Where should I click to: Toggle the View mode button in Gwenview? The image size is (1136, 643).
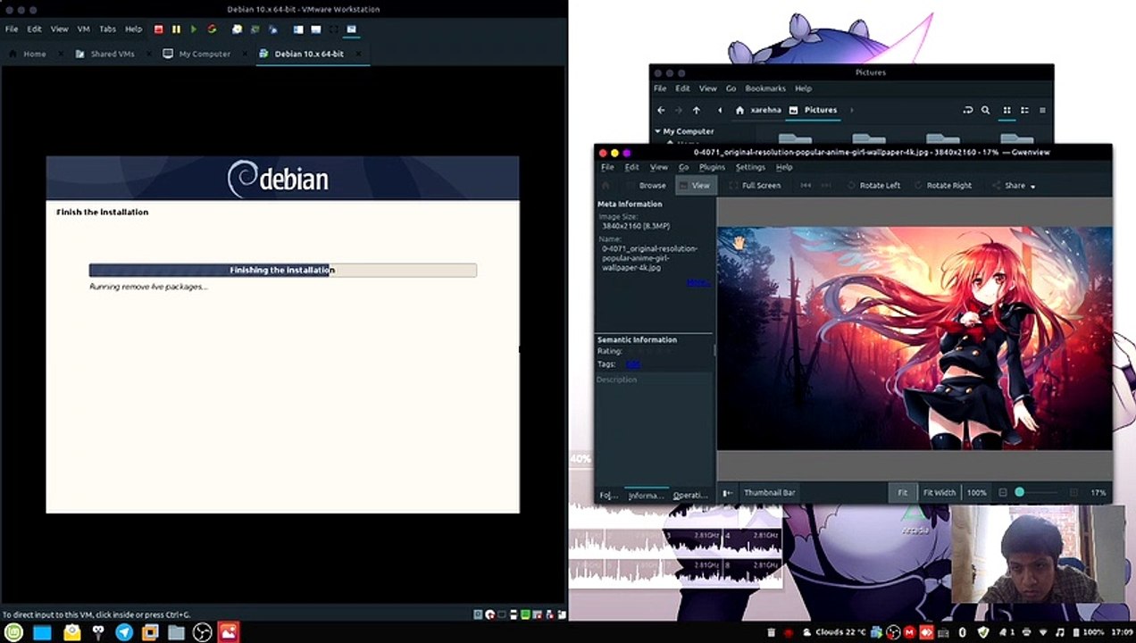(x=694, y=185)
